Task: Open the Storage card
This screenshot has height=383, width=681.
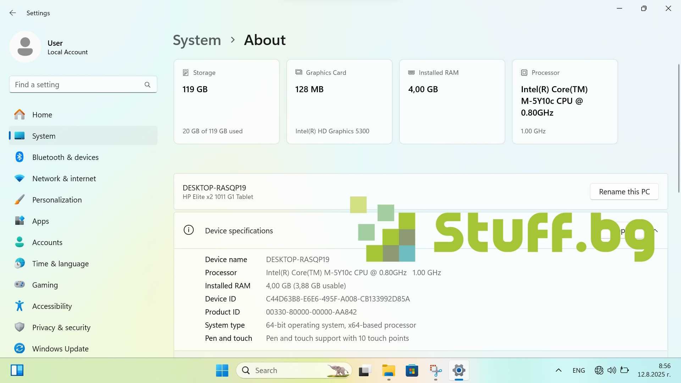Action: [227, 102]
